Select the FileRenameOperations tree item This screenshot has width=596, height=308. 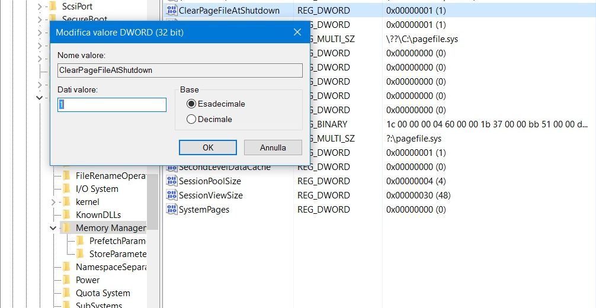[x=111, y=176]
